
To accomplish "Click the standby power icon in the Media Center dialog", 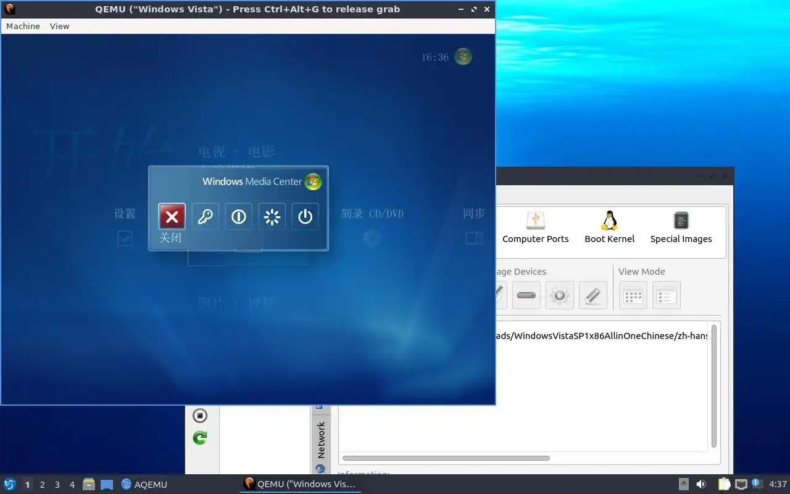I will (x=306, y=217).
